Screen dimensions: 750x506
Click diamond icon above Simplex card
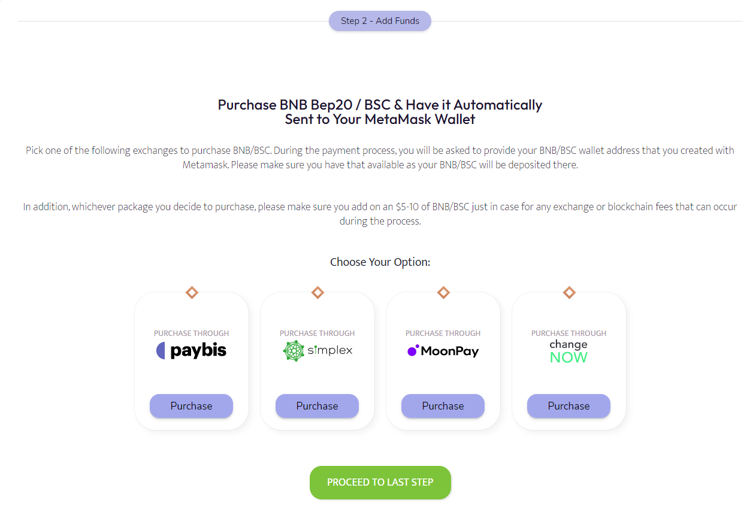tap(317, 293)
